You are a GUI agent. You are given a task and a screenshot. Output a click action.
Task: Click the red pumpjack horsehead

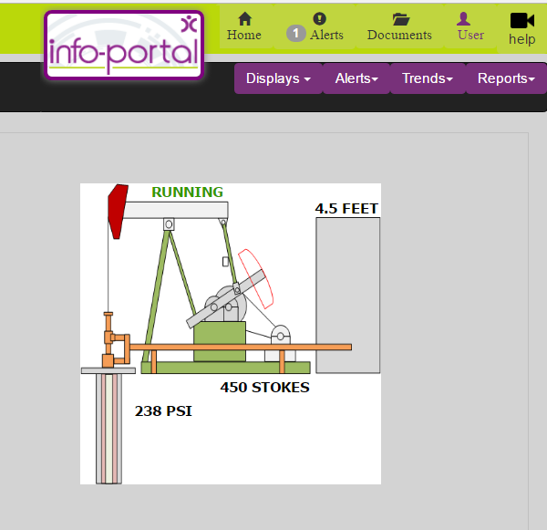[118, 212]
